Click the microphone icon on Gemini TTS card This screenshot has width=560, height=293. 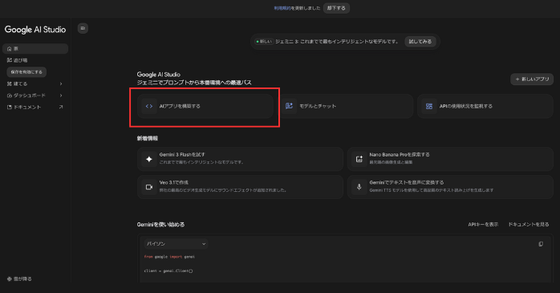pyautogui.click(x=359, y=187)
